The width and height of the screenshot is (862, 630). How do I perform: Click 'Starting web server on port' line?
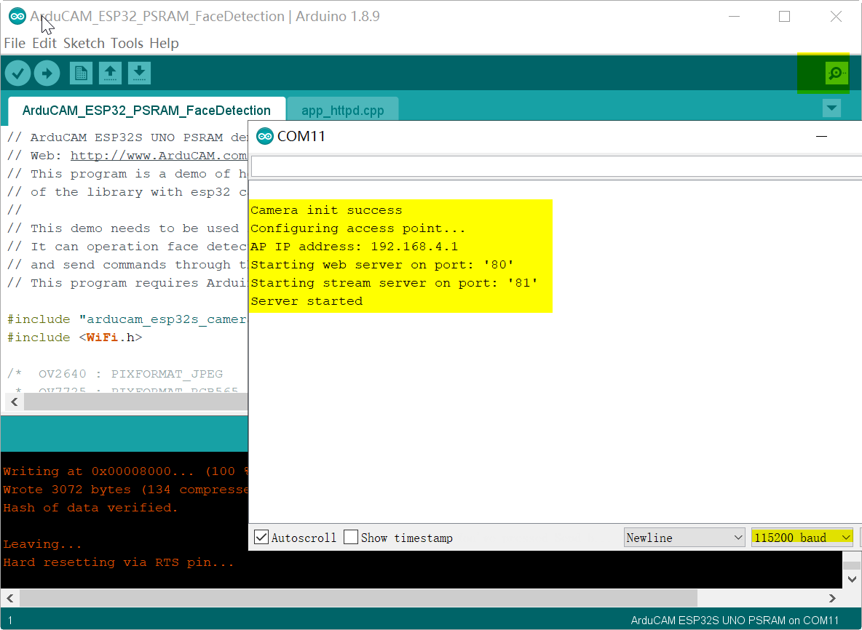click(x=383, y=265)
